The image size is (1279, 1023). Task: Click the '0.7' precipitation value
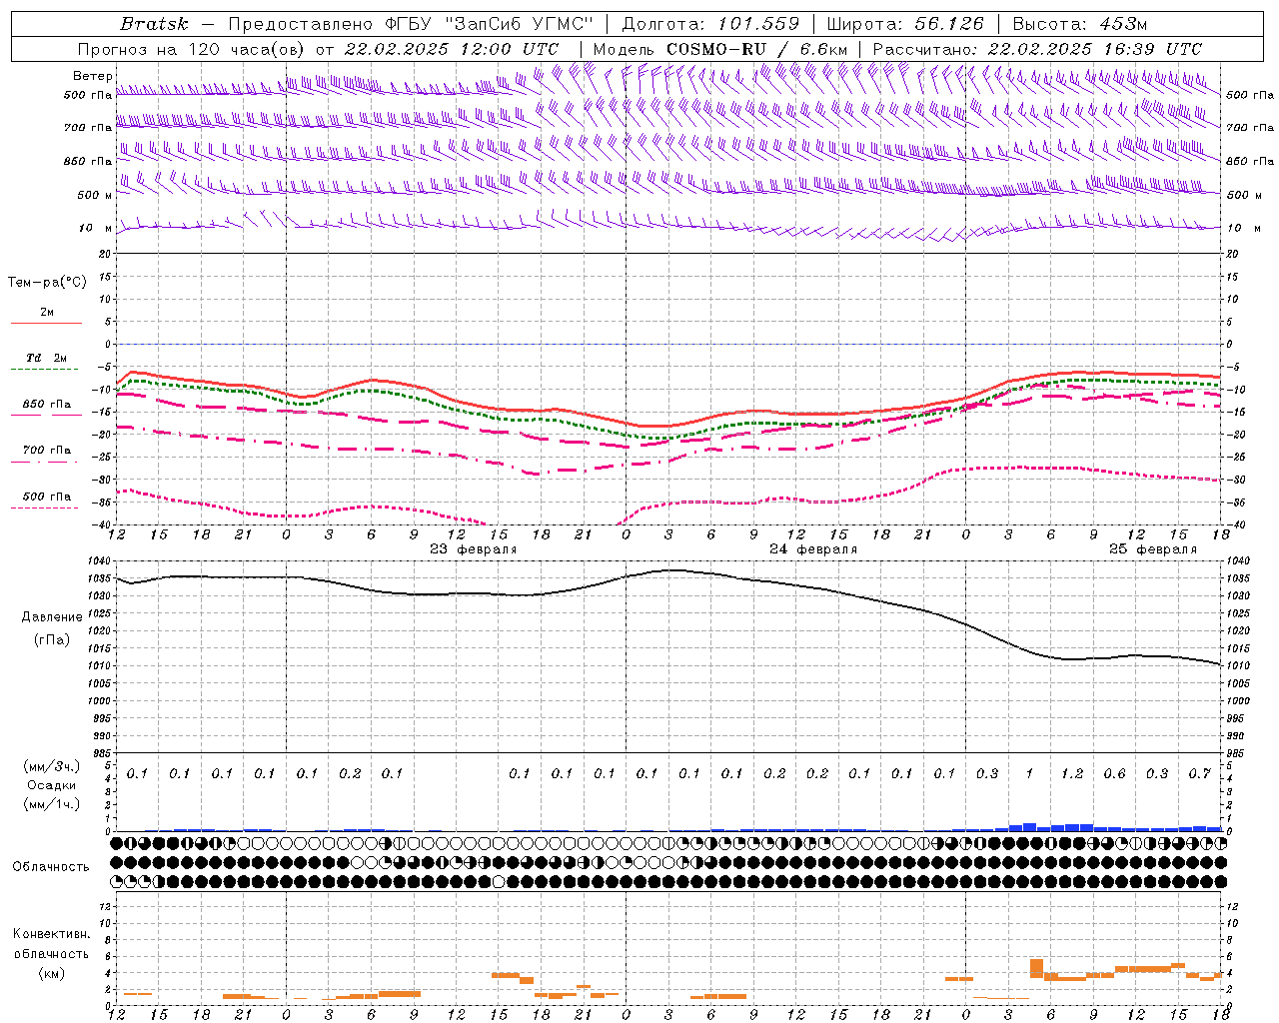click(1199, 773)
